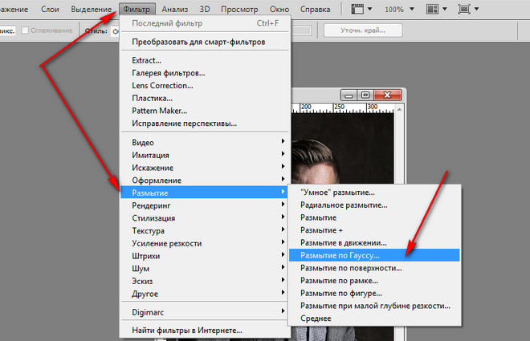
Task: Choose Найти фильтры в Интернете...
Action: click(x=205, y=331)
